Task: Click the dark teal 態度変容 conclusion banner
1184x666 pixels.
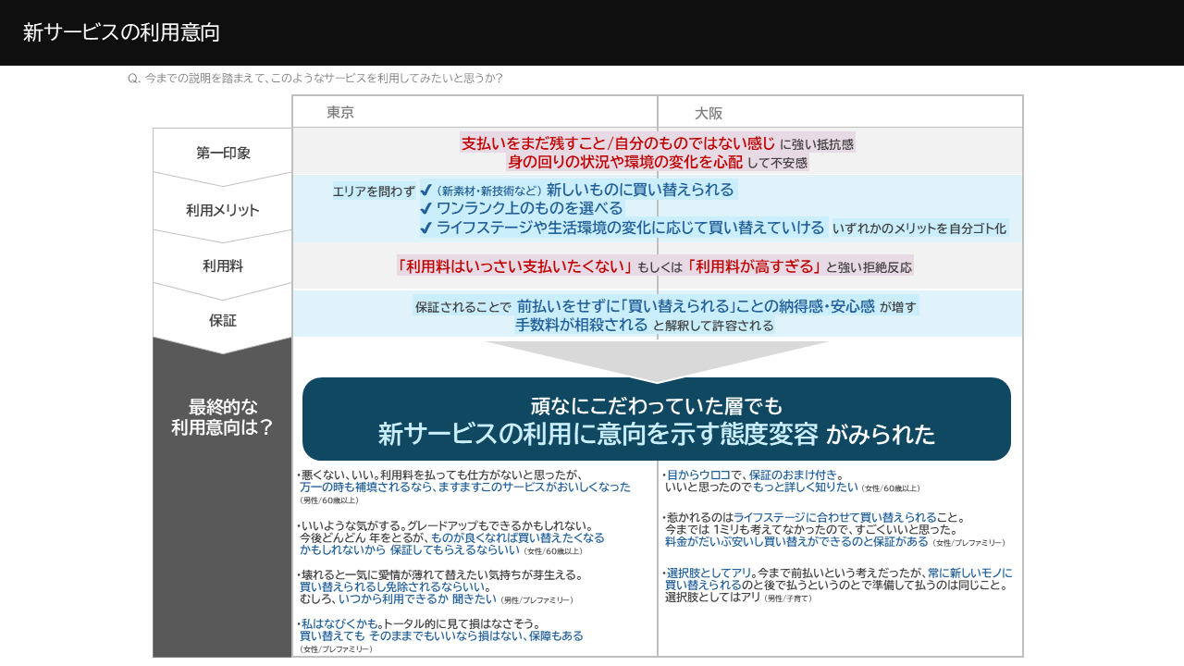Action: [x=657, y=419]
